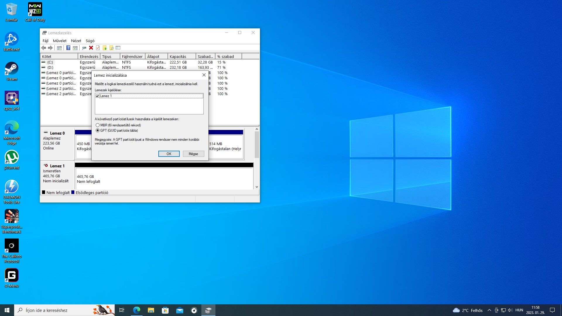The height and width of the screenshot is (316, 562).
Task: Select MBR partition style radio button
Action: click(x=97, y=125)
